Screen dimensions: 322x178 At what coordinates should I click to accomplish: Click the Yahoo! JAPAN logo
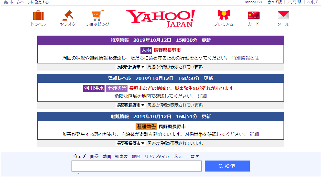point(161,18)
